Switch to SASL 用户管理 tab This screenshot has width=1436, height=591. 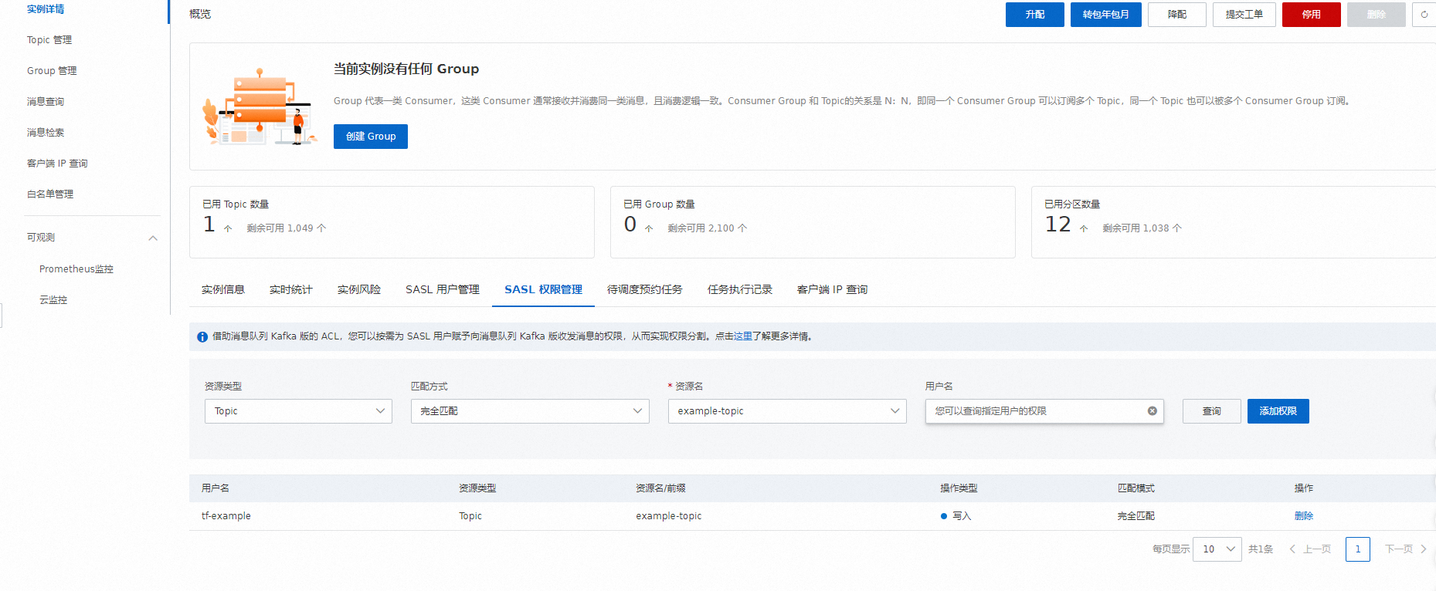(x=443, y=290)
